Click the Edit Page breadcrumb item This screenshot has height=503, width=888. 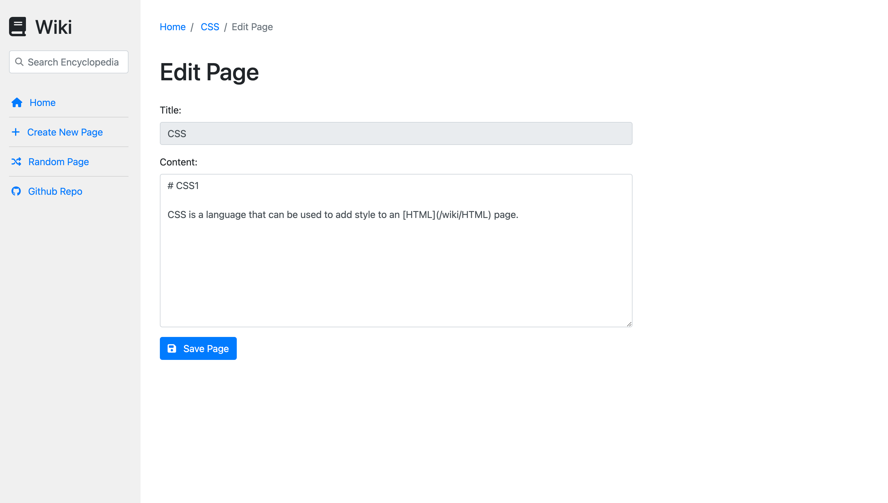(x=252, y=27)
